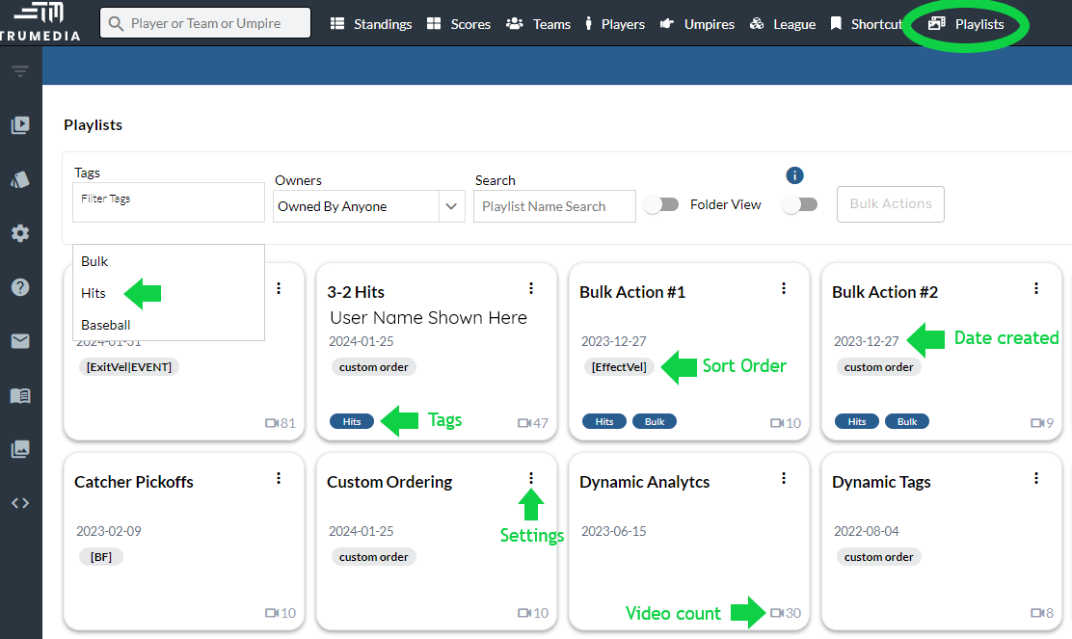Open the settings gear in left sidebar
This screenshot has height=639, width=1072.
[20, 233]
